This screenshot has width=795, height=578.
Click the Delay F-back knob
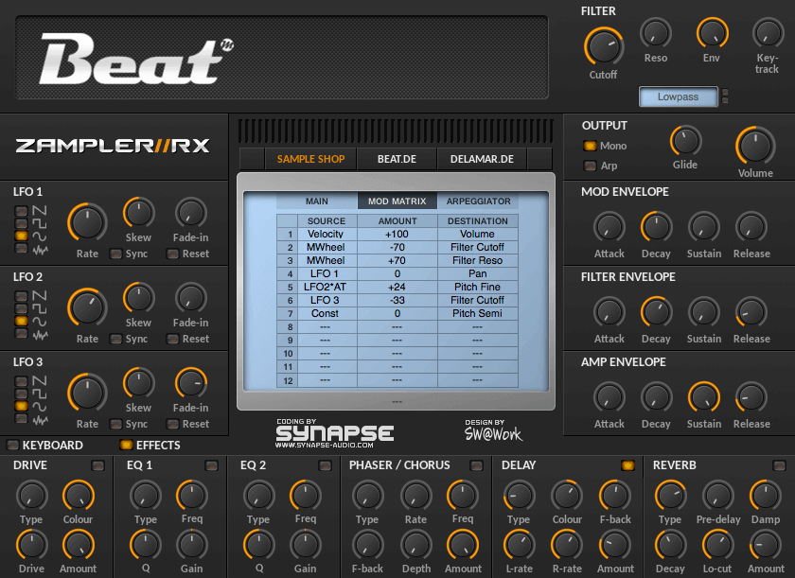(614, 496)
